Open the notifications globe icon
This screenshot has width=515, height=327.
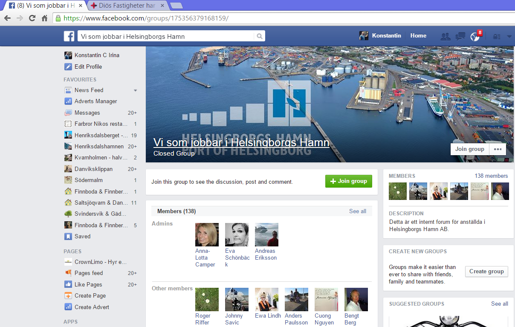coord(474,37)
